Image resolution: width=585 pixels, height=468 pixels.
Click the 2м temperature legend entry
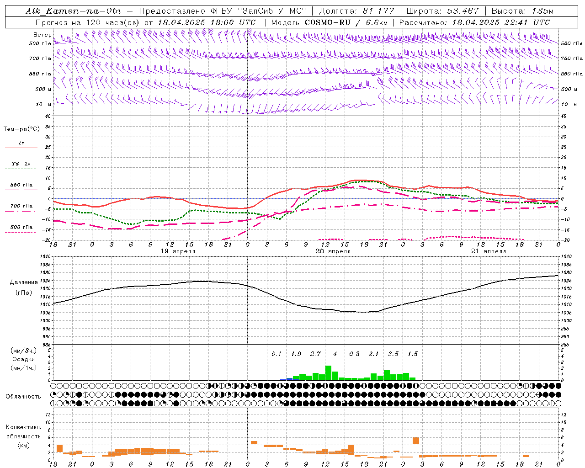pos(21,143)
